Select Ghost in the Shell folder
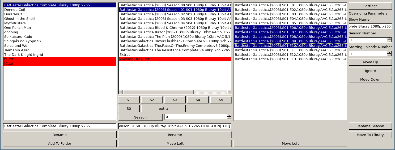The width and height of the screenshot is (395, 150). pyautogui.click(x=60, y=19)
